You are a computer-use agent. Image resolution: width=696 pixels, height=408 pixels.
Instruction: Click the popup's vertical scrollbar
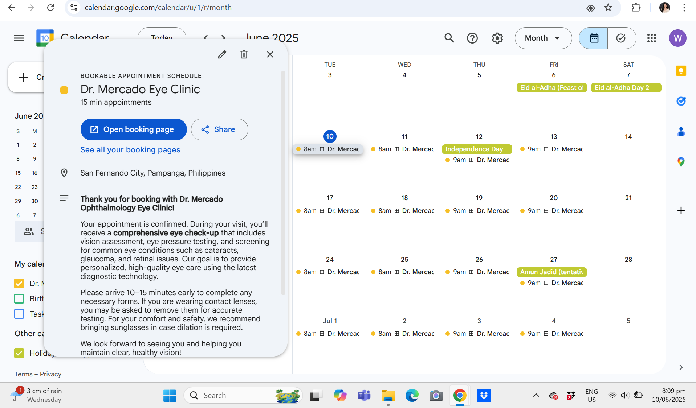point(283,183)
